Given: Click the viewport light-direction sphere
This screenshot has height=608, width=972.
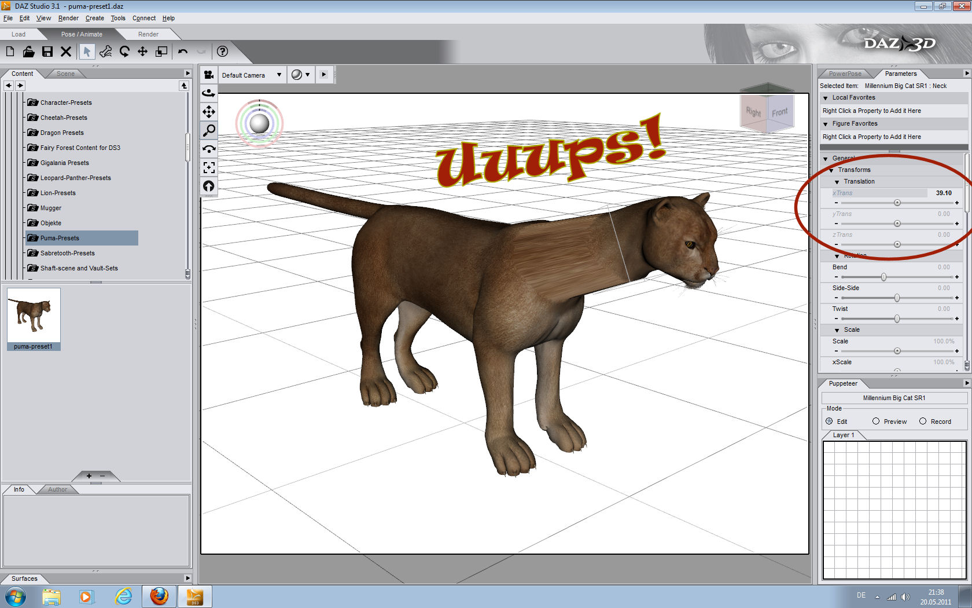Looking at the screenshot, I should click(259, 123).
